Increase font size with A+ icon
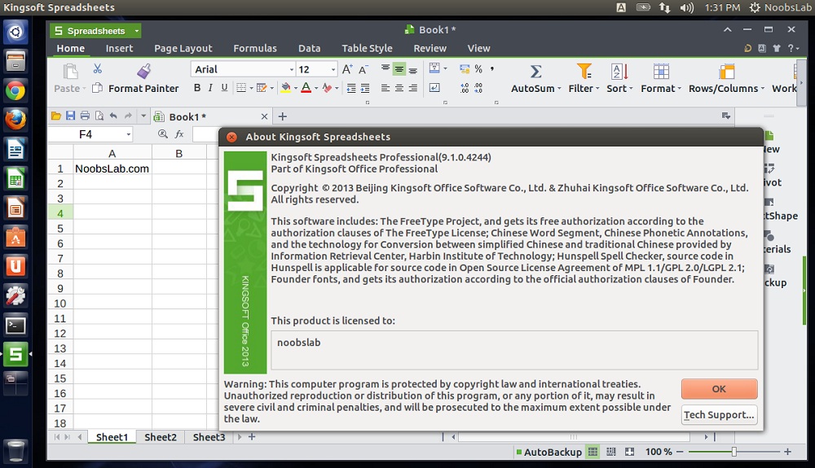Viewport: 815px width, 468px height. click(347, 69)
